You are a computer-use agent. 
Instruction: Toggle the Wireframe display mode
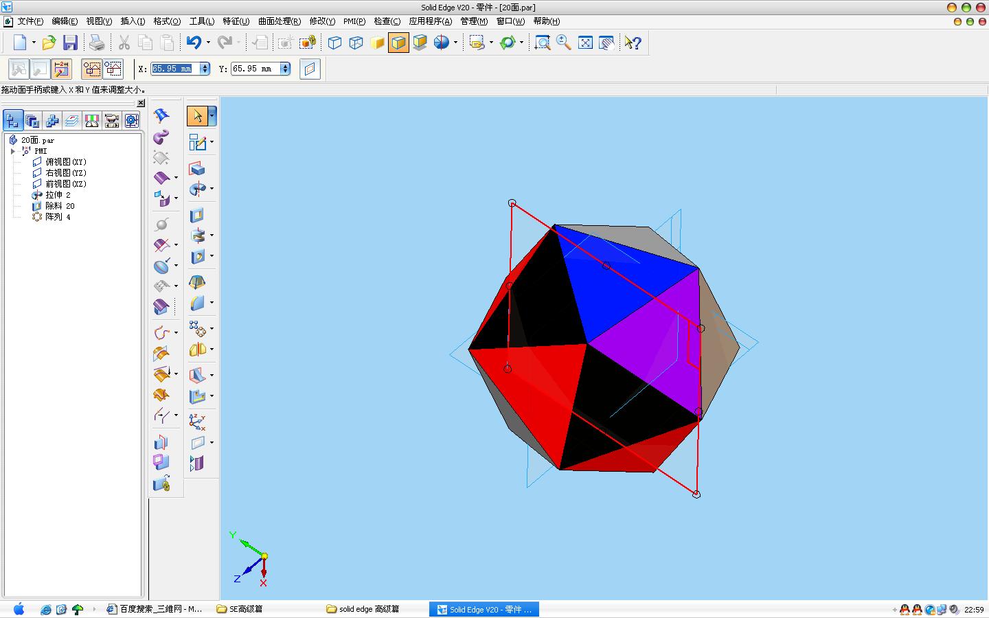click(334, 43)
